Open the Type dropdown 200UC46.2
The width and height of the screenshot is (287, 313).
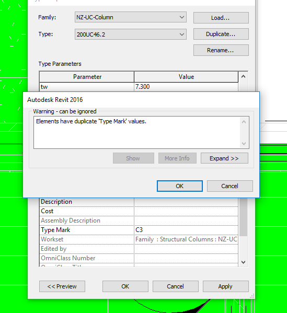(131, 34)
